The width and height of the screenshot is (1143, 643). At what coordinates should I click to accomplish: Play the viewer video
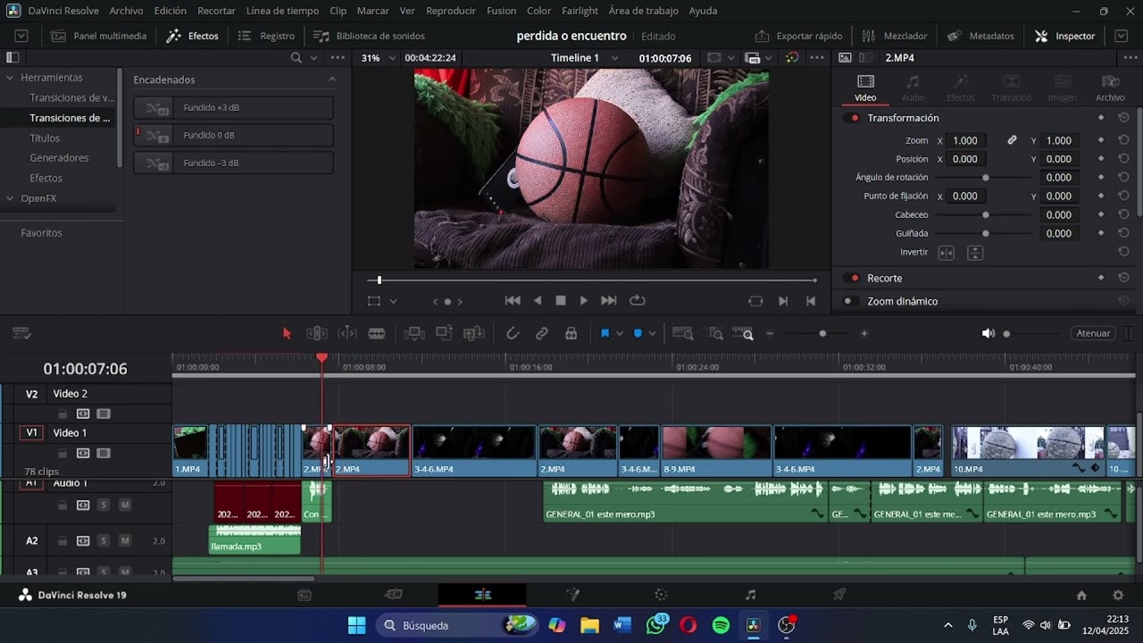[584, 301]
